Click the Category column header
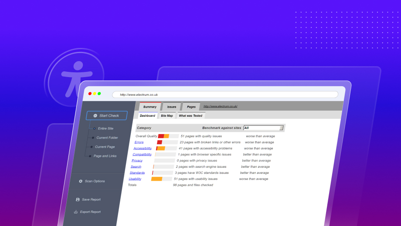This screenshot has height=226, width=401. point(144,128)
